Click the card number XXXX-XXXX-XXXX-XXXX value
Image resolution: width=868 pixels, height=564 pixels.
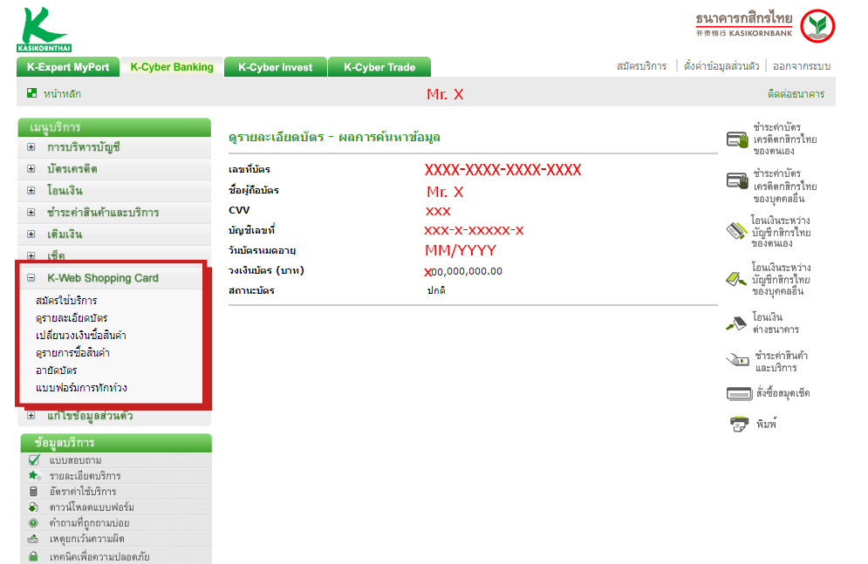[x=502, y=169]
